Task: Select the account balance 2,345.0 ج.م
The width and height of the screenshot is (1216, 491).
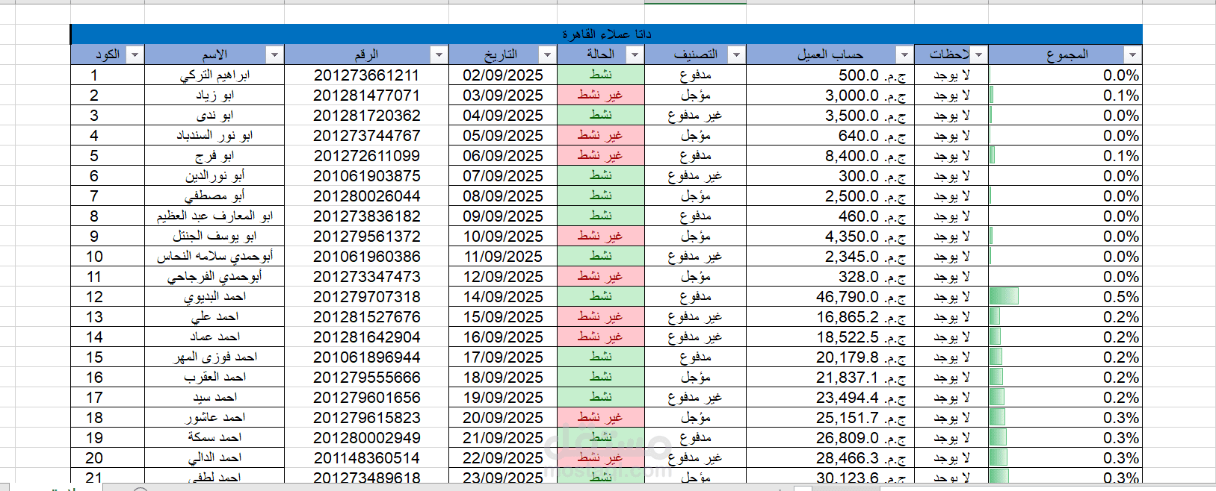Action: pyautogui.click(x=830, y=257)
